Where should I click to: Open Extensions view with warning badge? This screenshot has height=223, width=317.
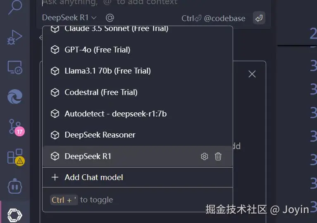coord(15,157)
